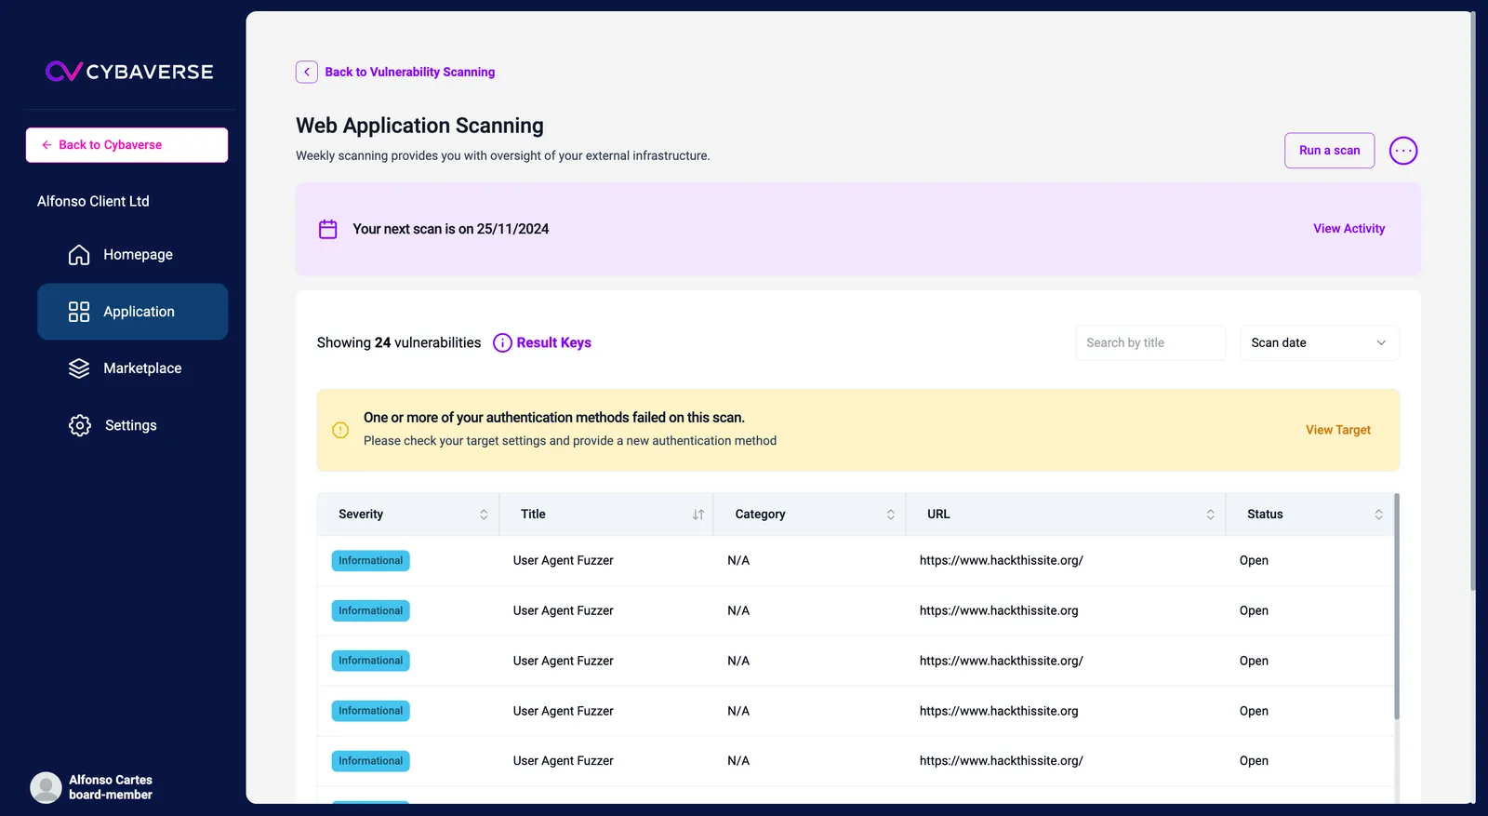The width and height of the screenshot is (1488, 816).
Task: Click the Marketplace layers icon
Action: (x=79, y=368)
